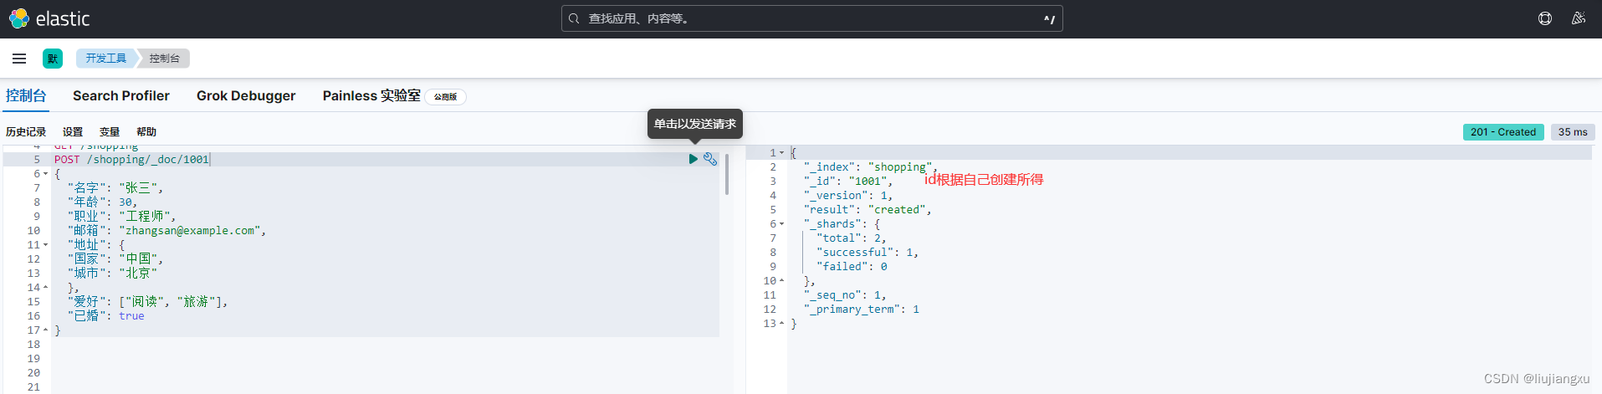Click response text '"successful": 1'
Image resolution: width=1602 pixels, height=394 pixels.
pyautogui.click(x=865, y=253)
